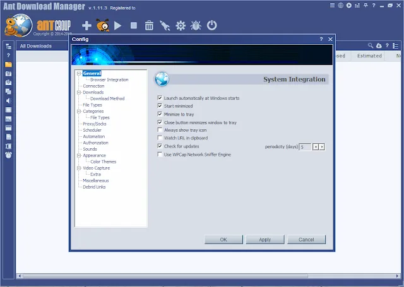Screen dimensions: 404x287
Task: Toggle the Start minimized checkbox
Action: click(160, 106)
